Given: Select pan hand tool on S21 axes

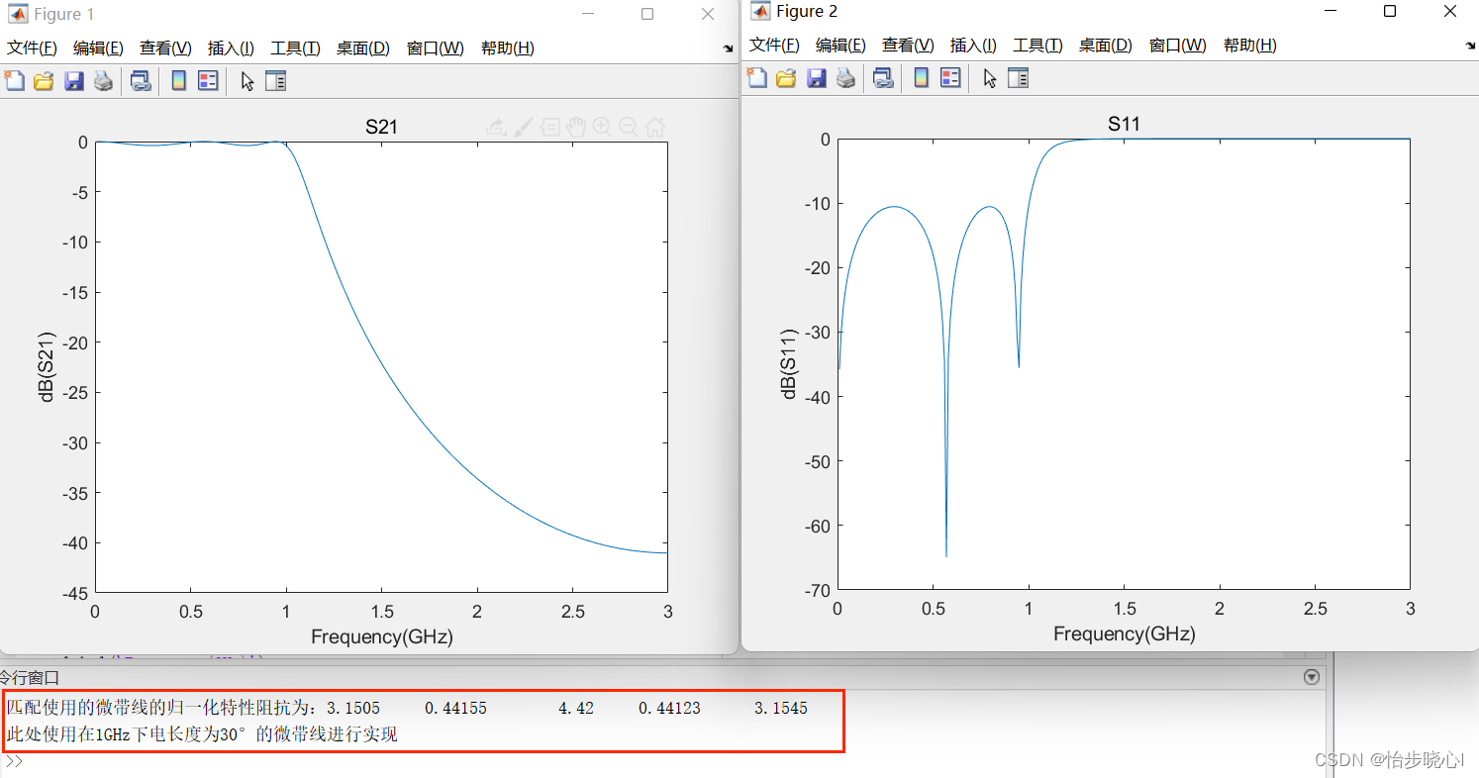Looking at the screenshot, I should [x=576, y=127].
